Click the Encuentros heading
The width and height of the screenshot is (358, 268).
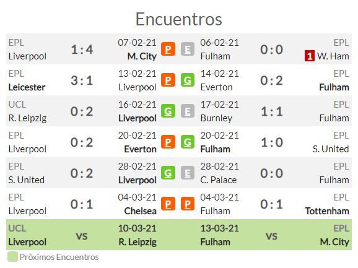[x=179, y=19]
